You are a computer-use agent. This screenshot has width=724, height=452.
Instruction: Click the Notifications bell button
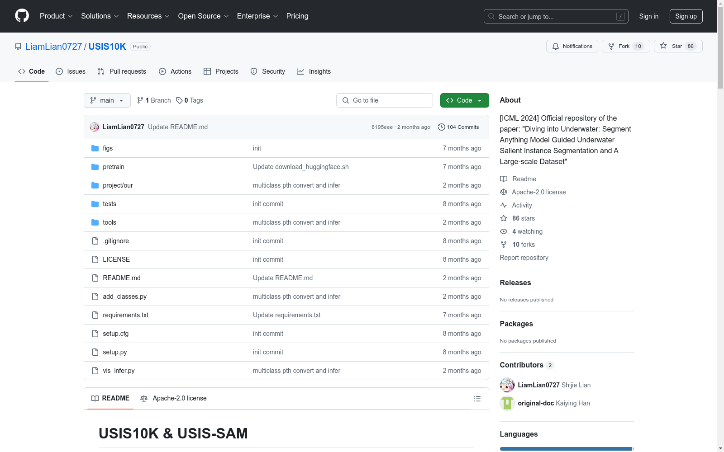pyautogui.click(x=572, y=46)
